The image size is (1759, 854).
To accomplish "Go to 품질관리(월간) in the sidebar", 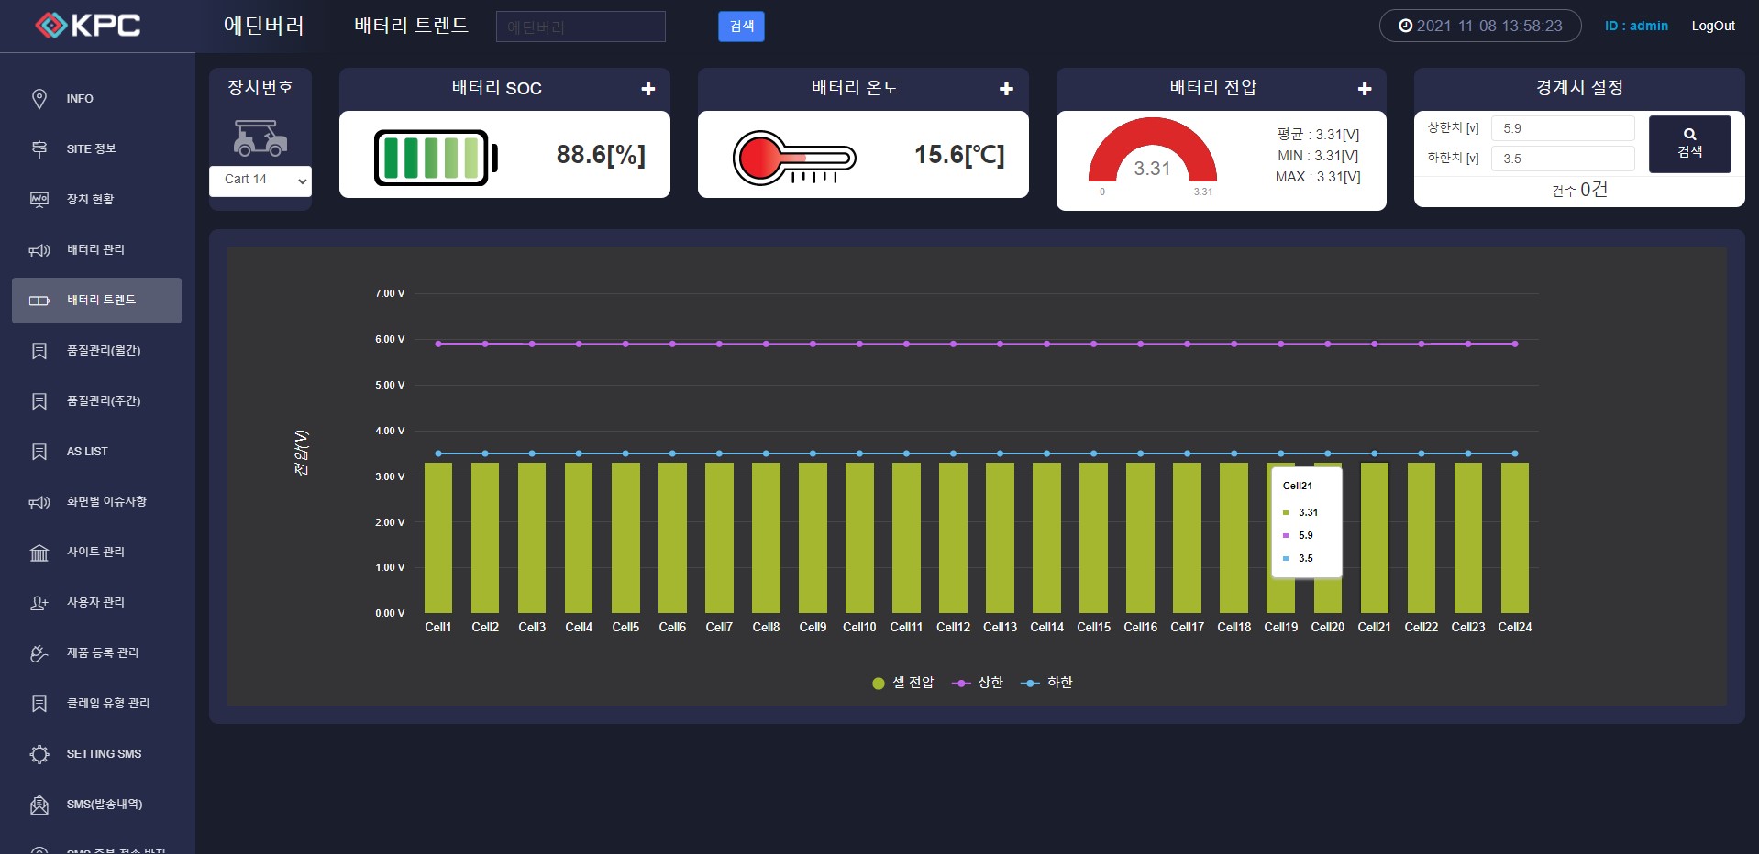I will click(103, 351).
